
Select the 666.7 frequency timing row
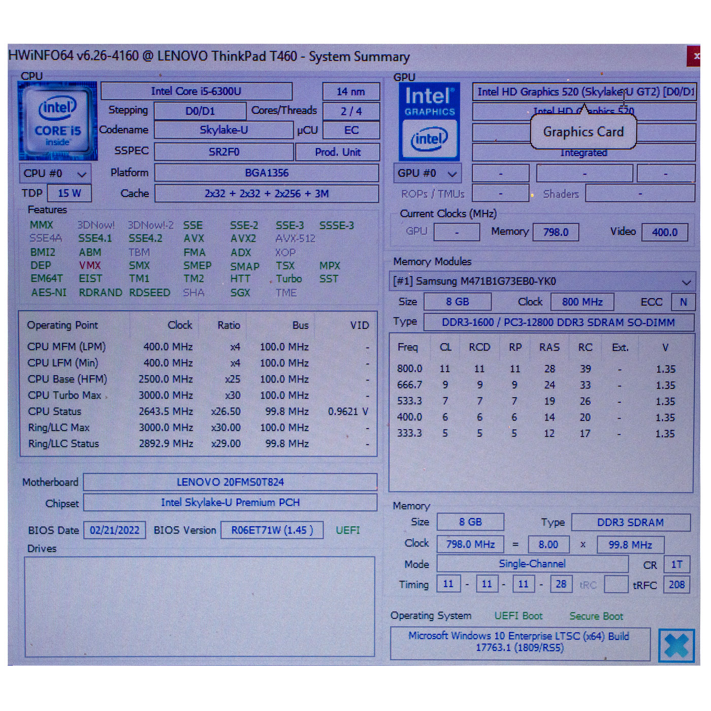[541, 385]
